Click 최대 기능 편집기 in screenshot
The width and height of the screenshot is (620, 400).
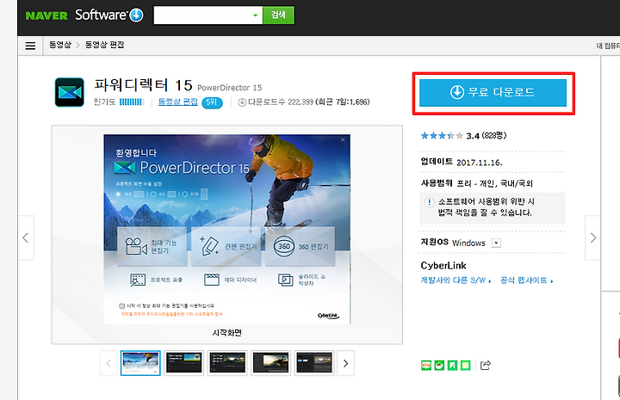coord(152,246)
